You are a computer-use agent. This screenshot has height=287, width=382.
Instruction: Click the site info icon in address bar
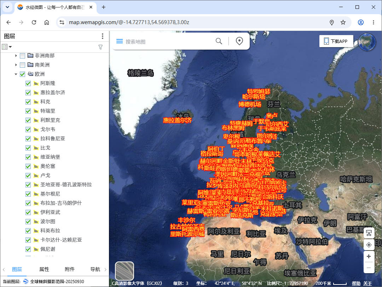point(62,22)
